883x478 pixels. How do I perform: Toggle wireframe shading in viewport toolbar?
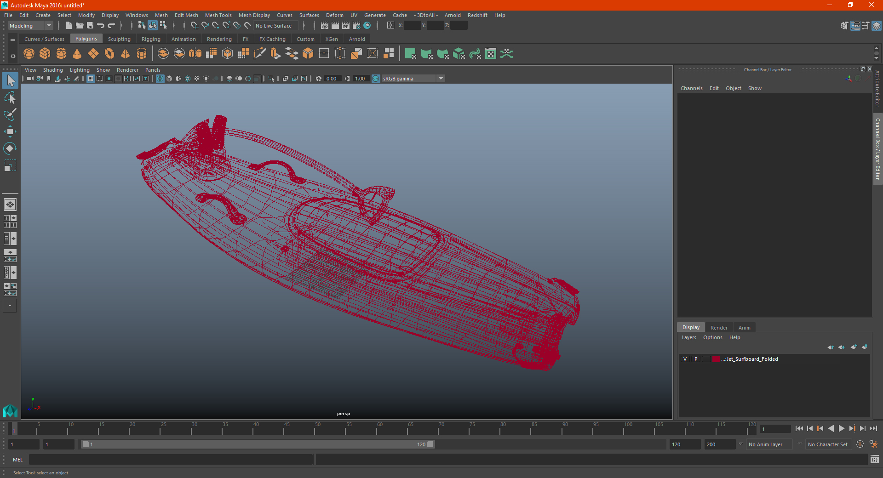(x=160, y=79)
